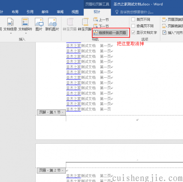Switch to the 视图 tab
183x182 pixels.
click(75, 12)
